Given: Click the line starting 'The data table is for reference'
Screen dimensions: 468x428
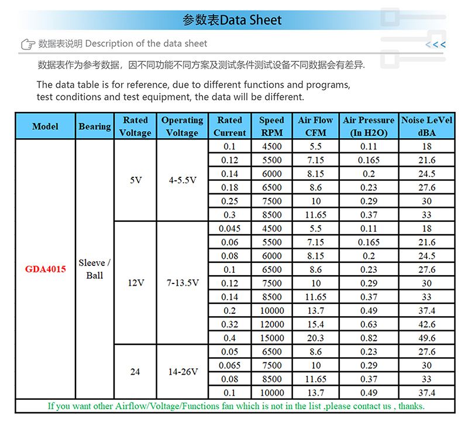Looking at the screenshot, I should click(x=194, y=85).
